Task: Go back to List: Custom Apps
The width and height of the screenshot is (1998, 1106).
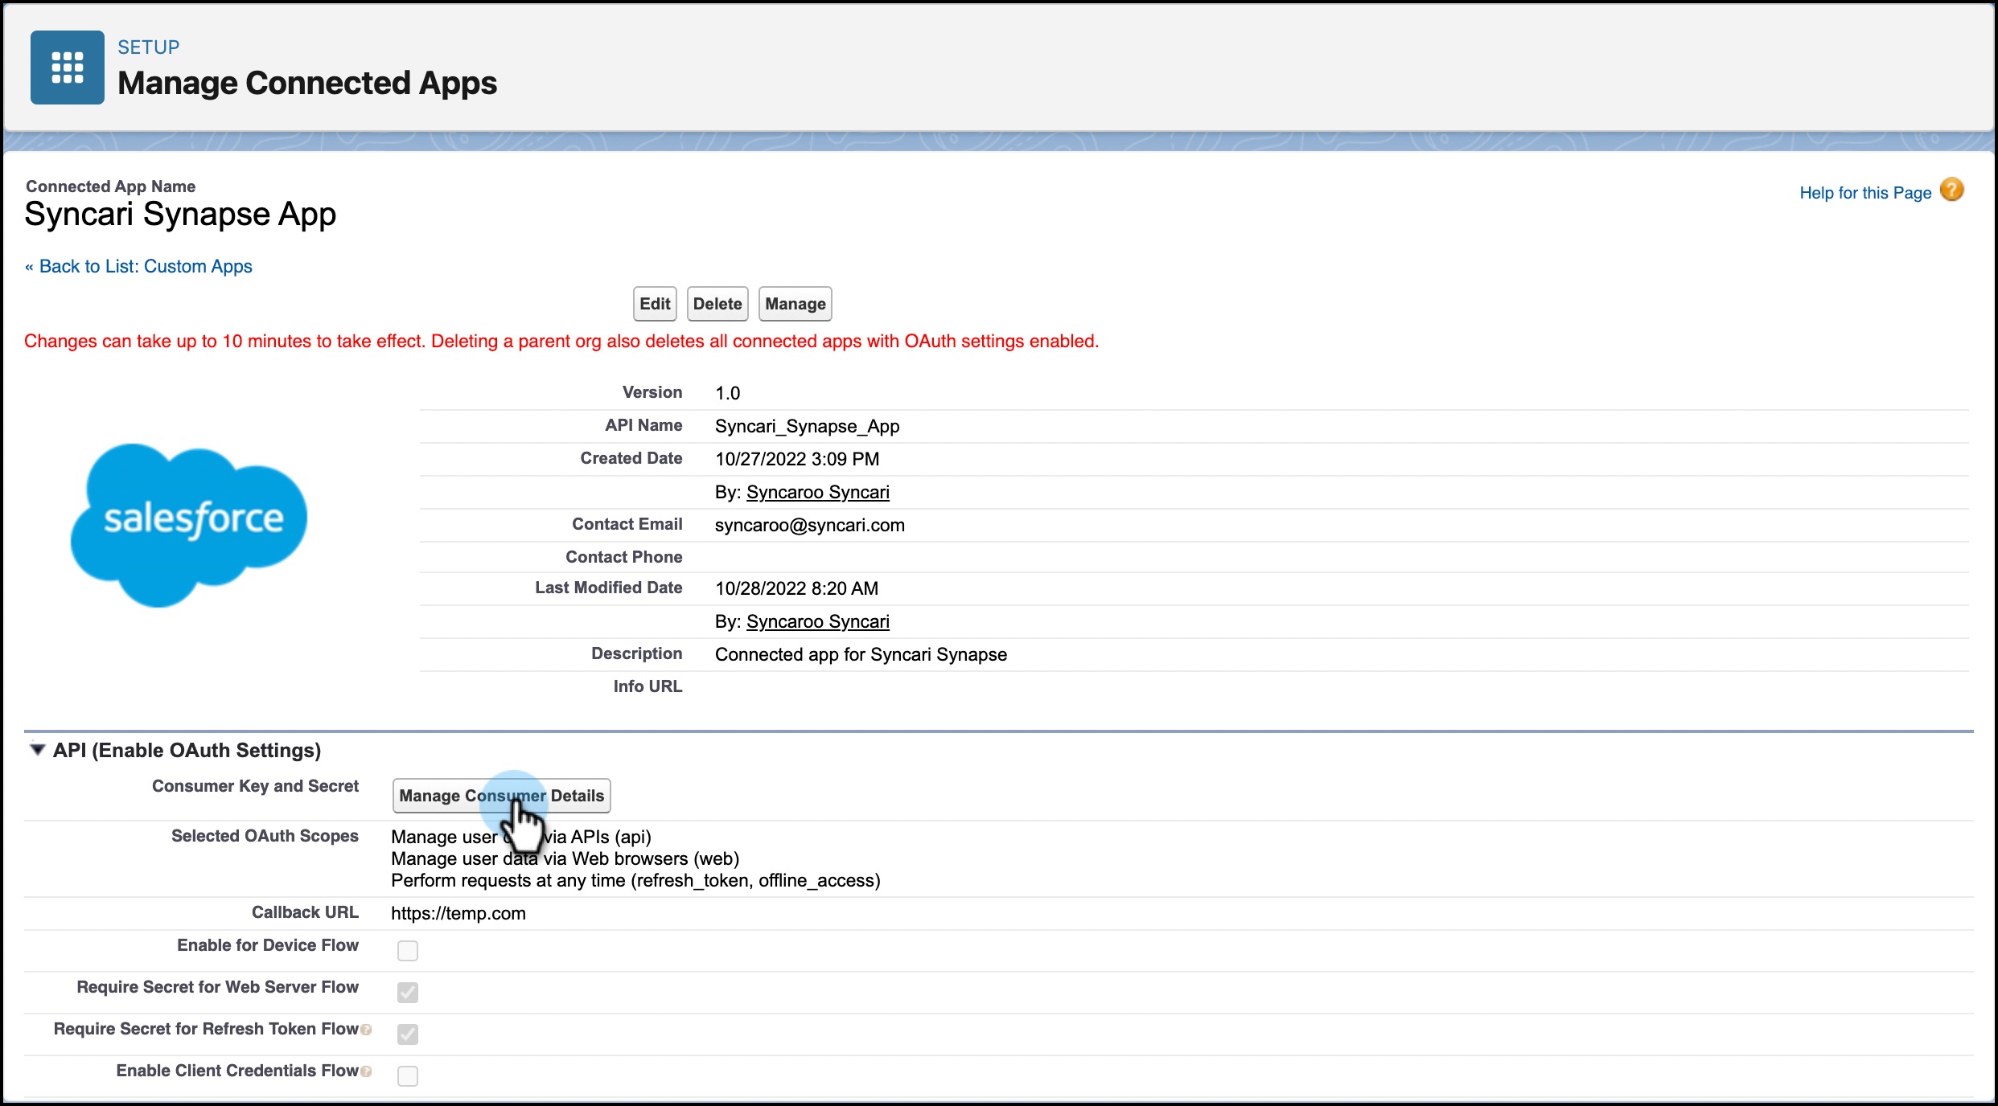Action: [145, 267]
